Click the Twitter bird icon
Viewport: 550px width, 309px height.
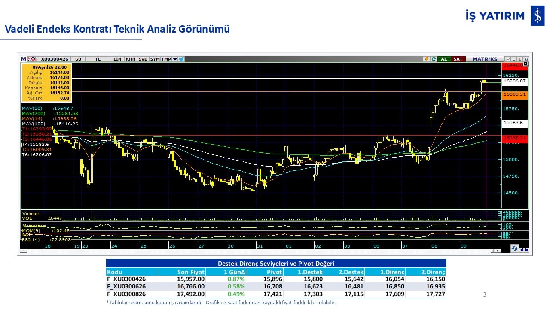(181, 59)
